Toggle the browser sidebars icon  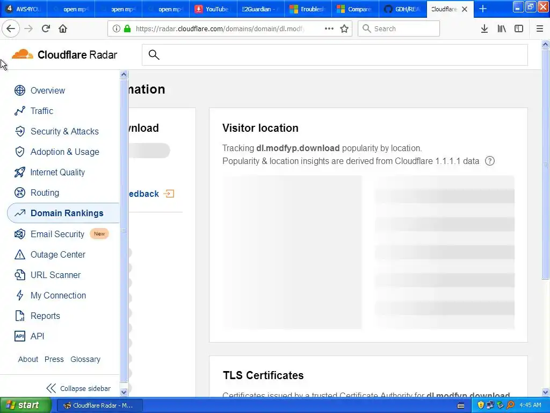tap(519, 29)
